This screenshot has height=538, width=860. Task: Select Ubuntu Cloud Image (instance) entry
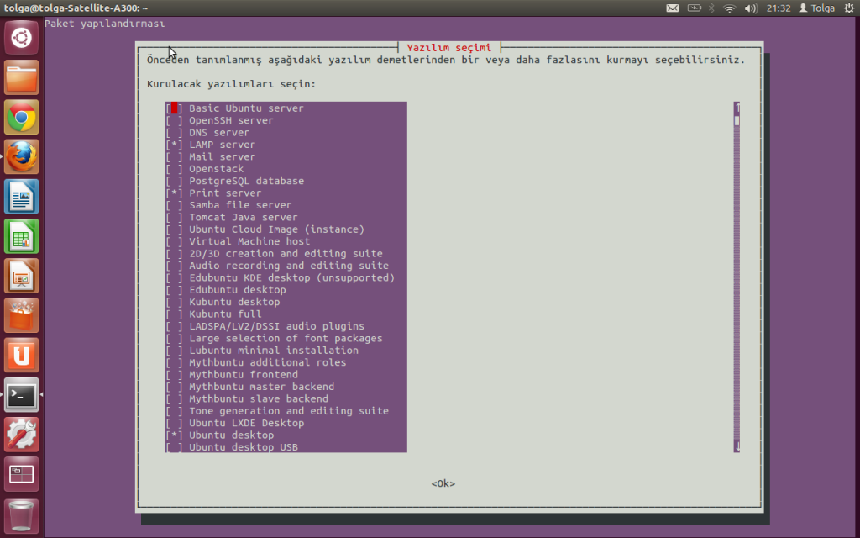276,229
